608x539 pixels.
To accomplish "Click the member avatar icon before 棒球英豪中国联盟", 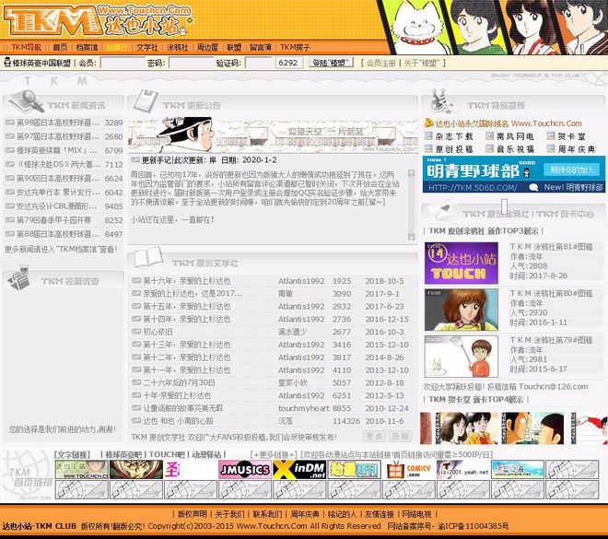I will click(7, 62).
